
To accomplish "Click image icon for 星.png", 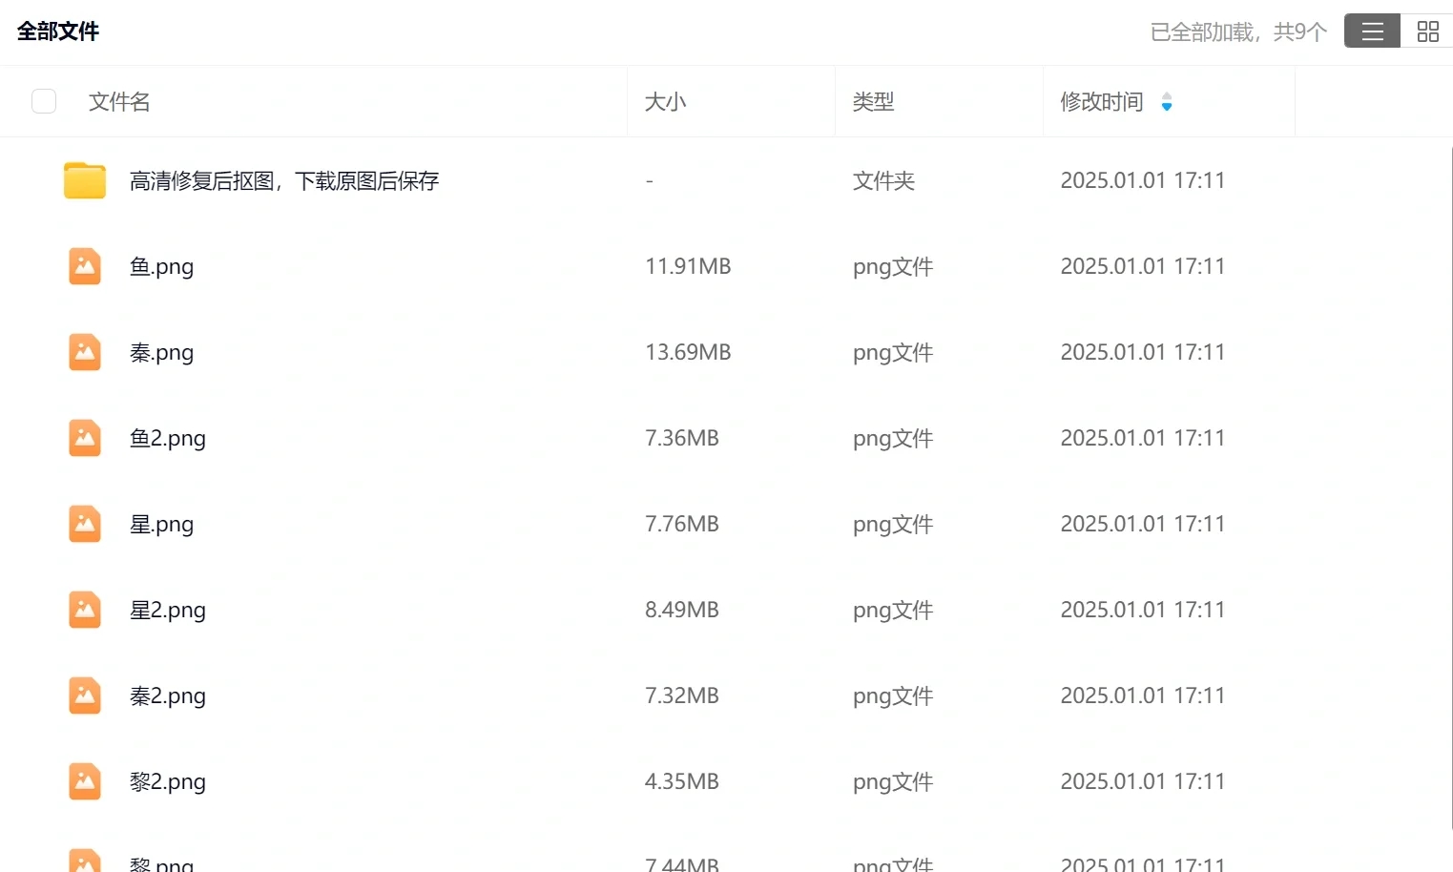I will pos(85,524).
